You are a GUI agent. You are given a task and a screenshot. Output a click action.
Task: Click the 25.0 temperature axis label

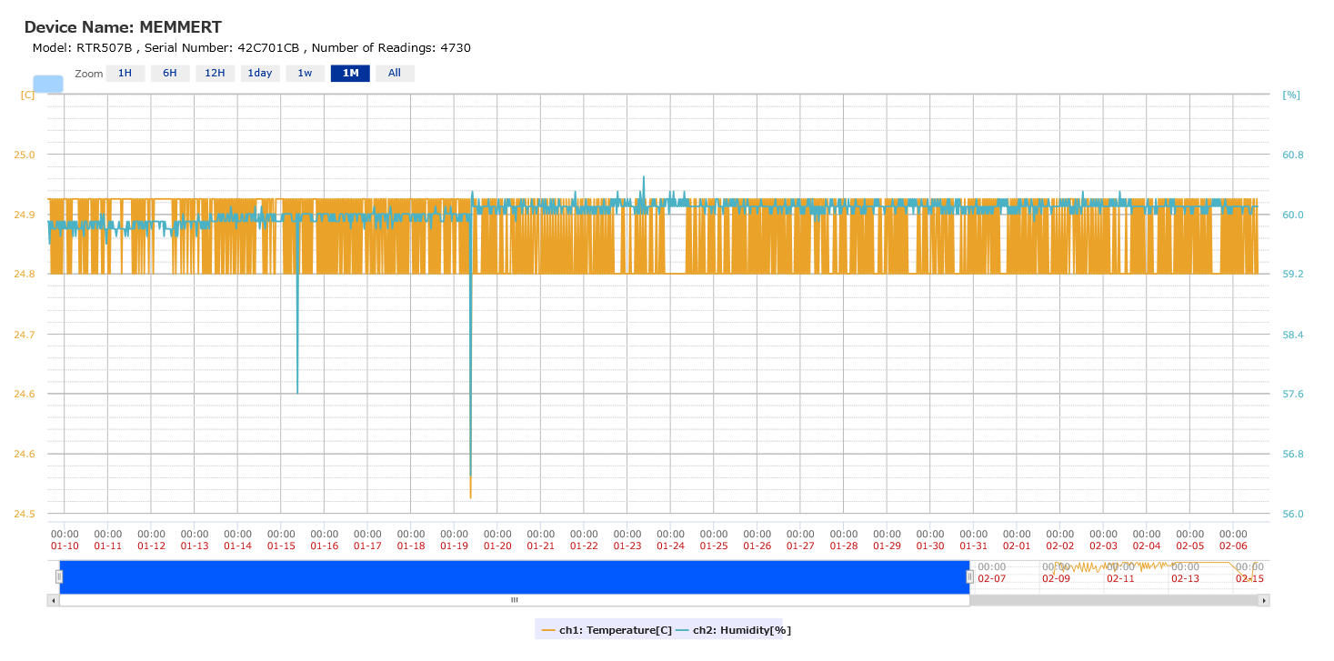(x=24, y=155)
